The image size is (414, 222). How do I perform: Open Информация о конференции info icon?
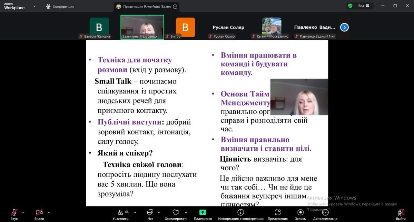tap(241, 213)
